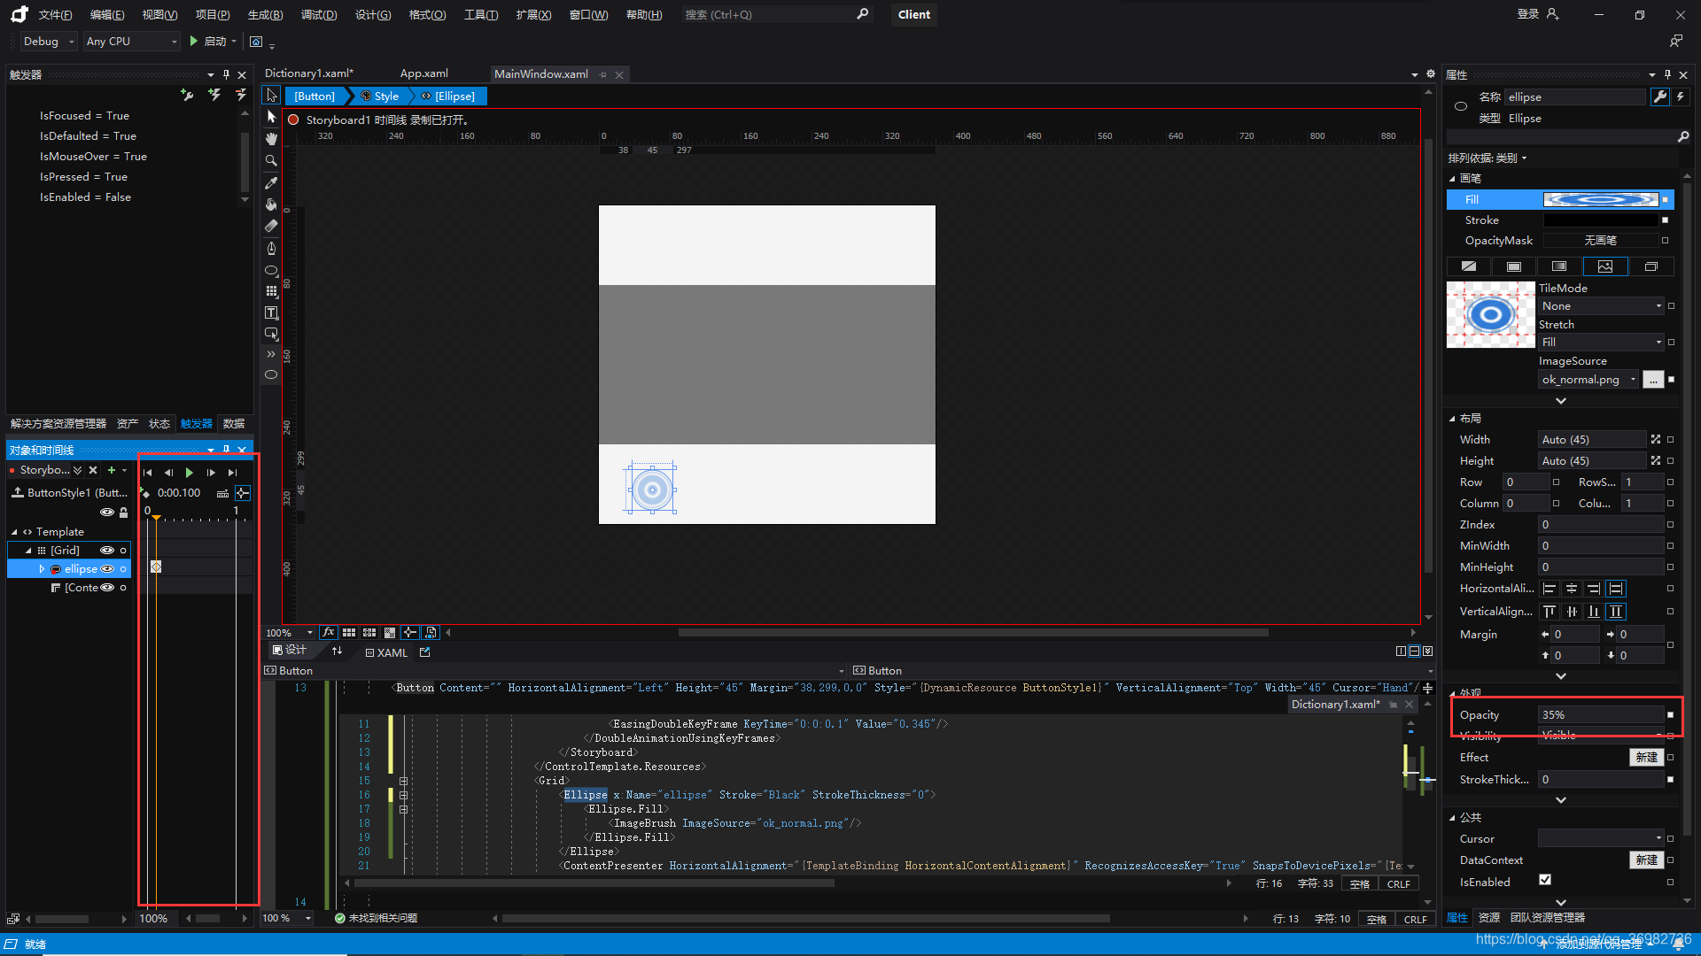1701x956 pixels.
Task: Switch to the MainWindow.xaml tab
Action: click(x=541, y=74)
